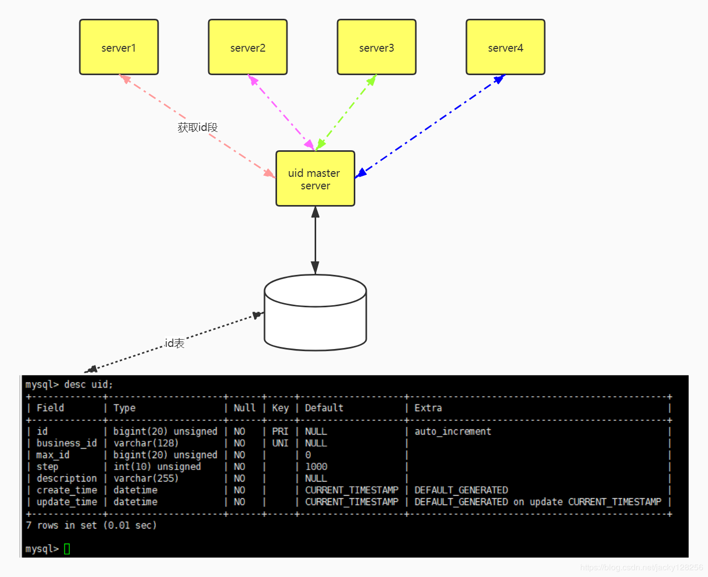
Task: Click CURRENT_TIMESTAMP default in create_time row
Action: tap(352, 490)
